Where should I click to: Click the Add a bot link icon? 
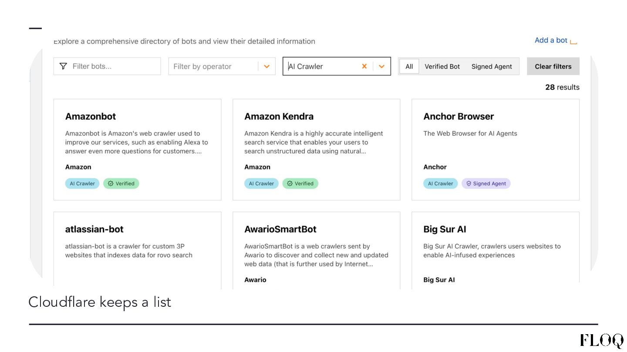573,41
